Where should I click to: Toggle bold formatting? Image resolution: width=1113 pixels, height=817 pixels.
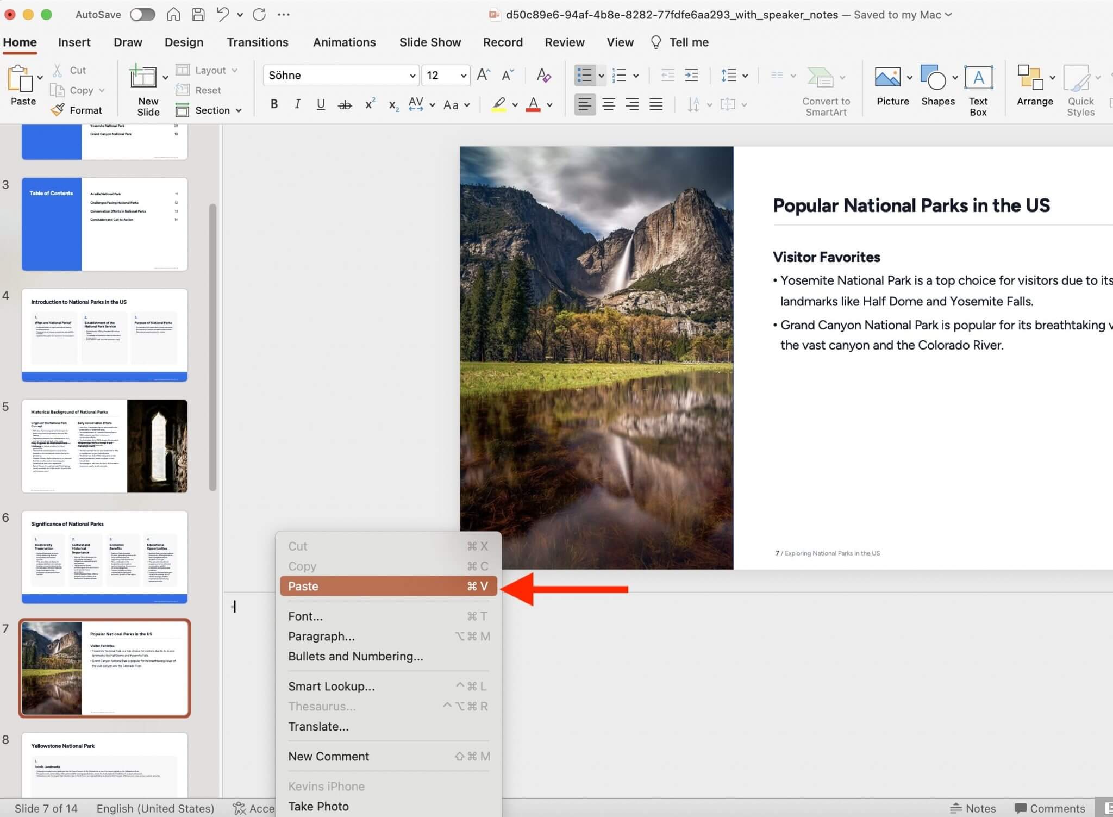pyautogui.click(x=273, y=104)
